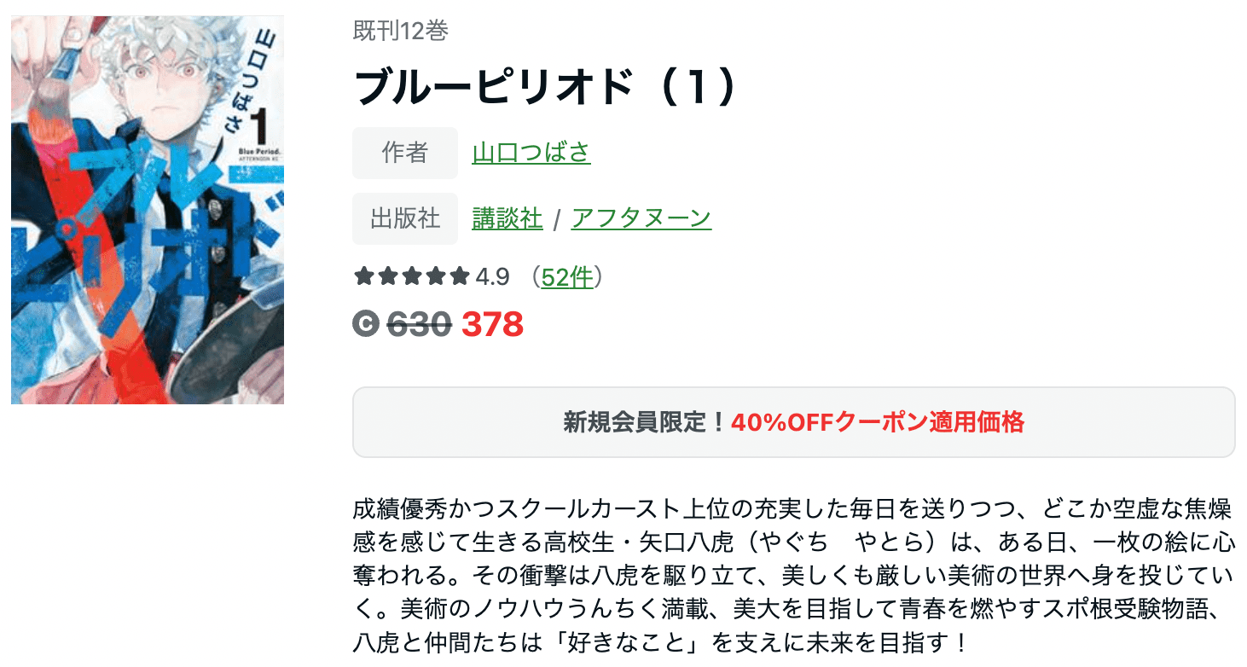Click the 作者 label tag

coord(405,153)
